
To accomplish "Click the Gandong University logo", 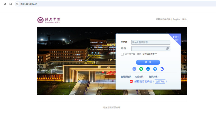I will coord(49,20).
